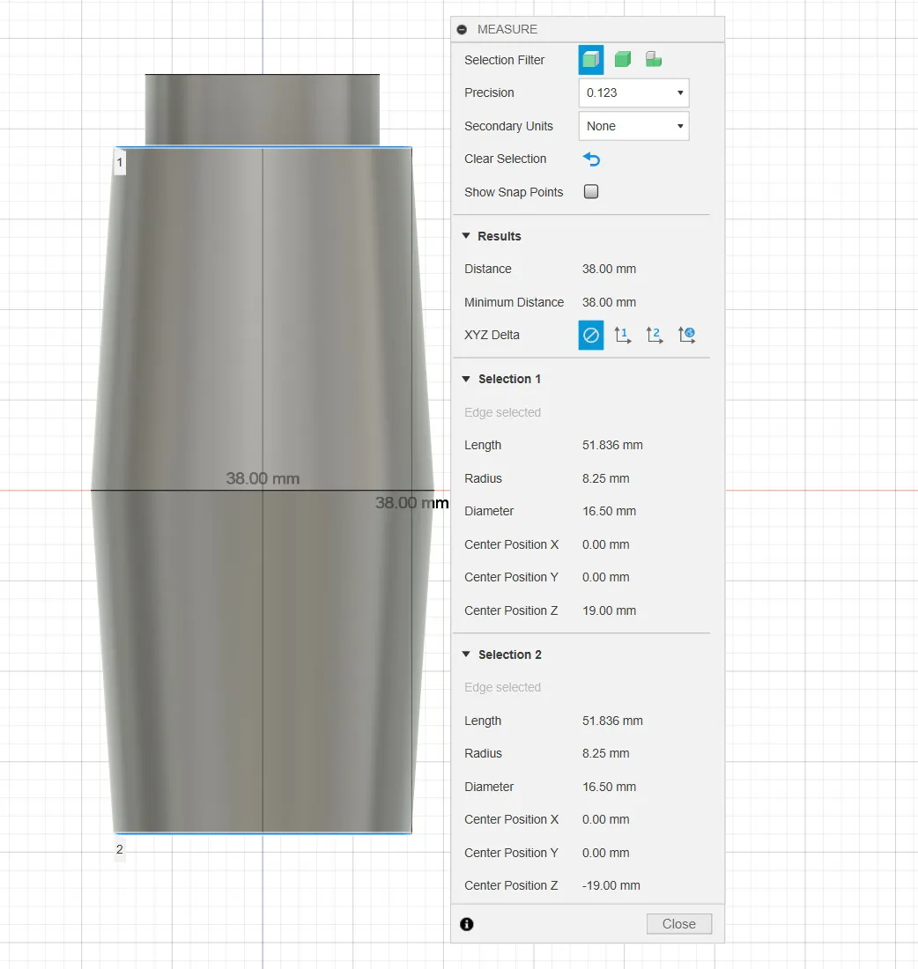Collapse the Selection 1 section
Viewport: 918px width, 969px height.
click(x=467, y=380)
